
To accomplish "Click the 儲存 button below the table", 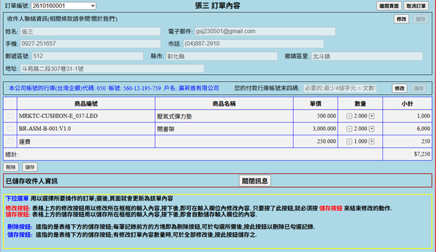I will [30, 167].
